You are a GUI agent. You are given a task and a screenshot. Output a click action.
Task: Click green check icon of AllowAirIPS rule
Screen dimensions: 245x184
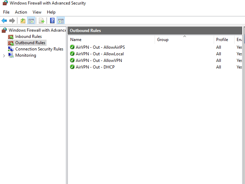pyautogui.click(x=72, y=47)
